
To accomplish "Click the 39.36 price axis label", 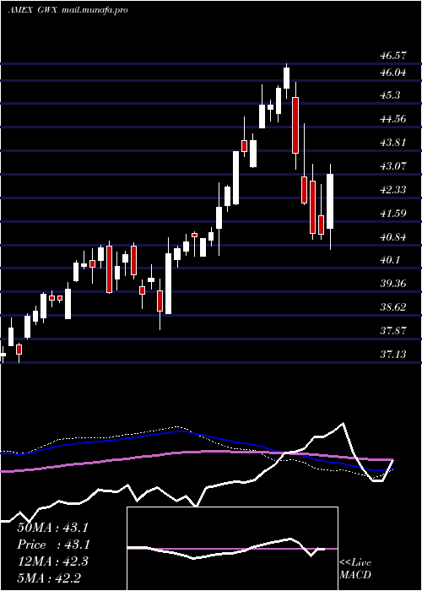I will click(x=393, y=284).
